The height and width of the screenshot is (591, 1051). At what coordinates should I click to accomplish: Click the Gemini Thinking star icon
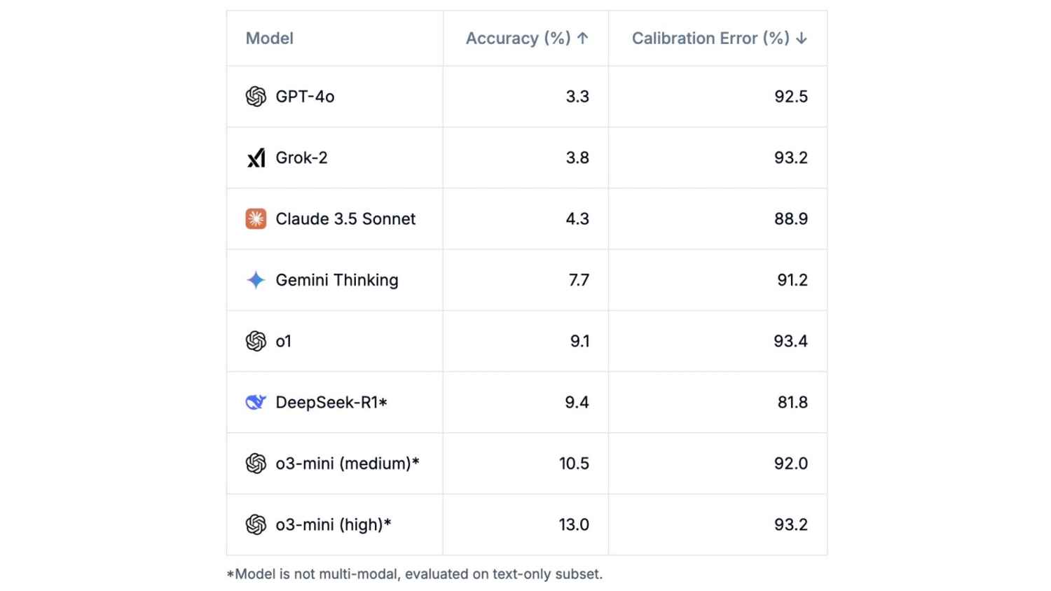[x=256, y=280]
